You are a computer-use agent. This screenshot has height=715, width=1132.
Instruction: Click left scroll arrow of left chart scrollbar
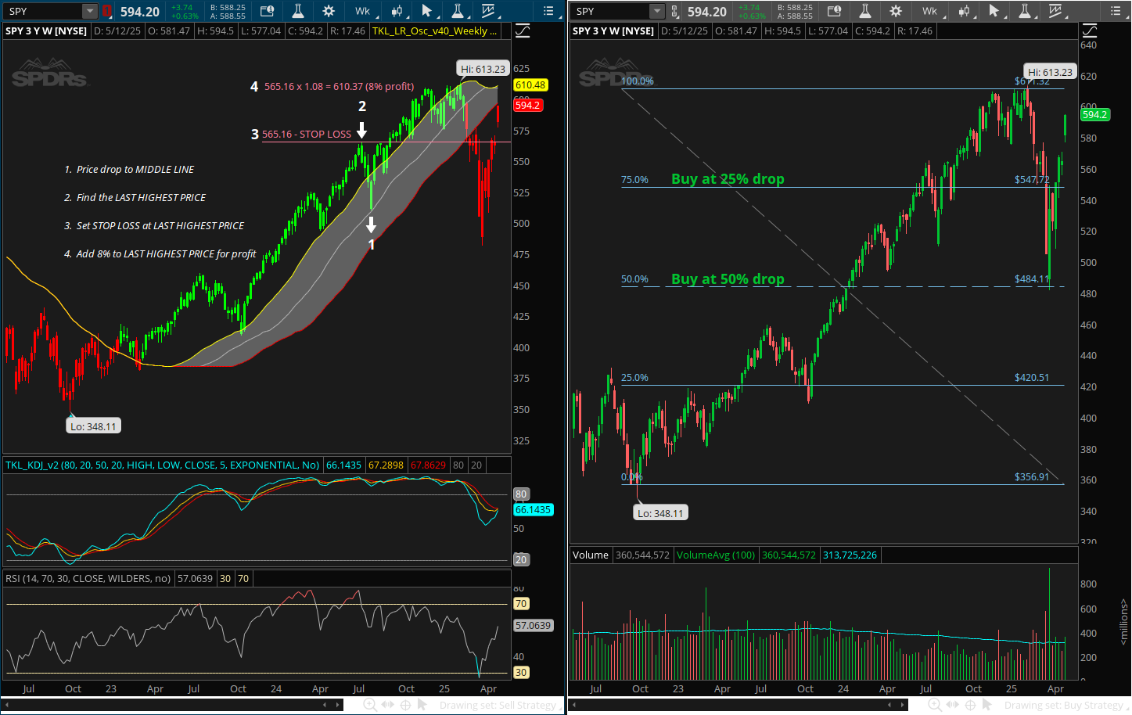[6, 705]
